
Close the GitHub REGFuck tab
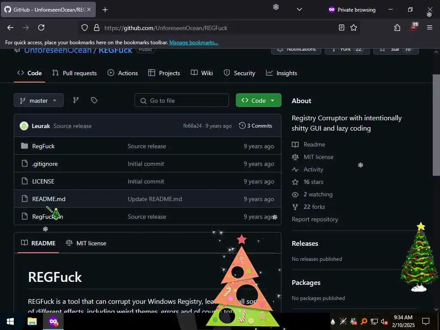point(89,9)
